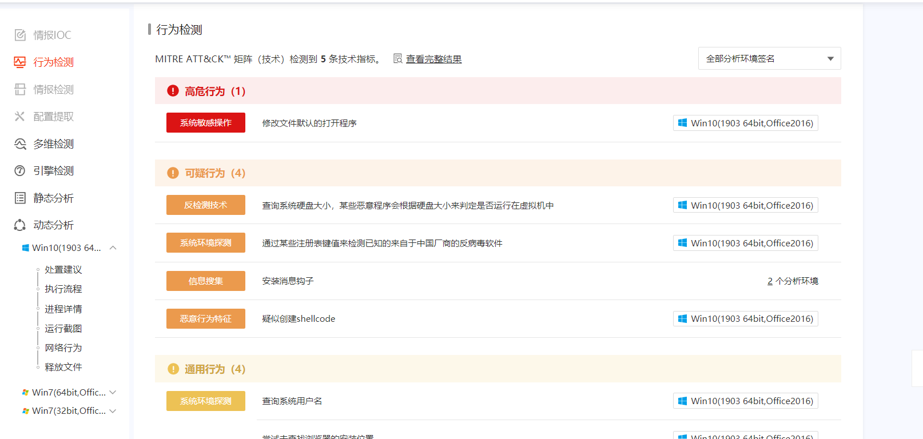Expand the Win7(32bit,Offic... environment node
923x439 pixels.
[113, 411]
